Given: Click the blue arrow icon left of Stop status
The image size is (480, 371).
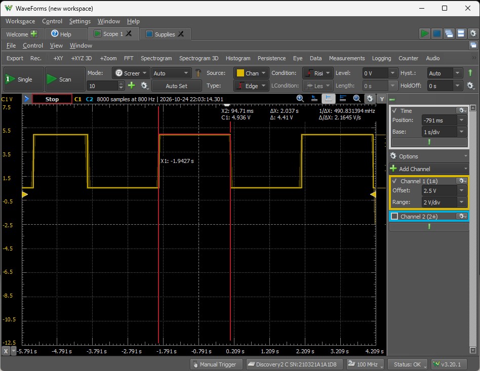Looking at the screenshot, I should pos(27,99).
